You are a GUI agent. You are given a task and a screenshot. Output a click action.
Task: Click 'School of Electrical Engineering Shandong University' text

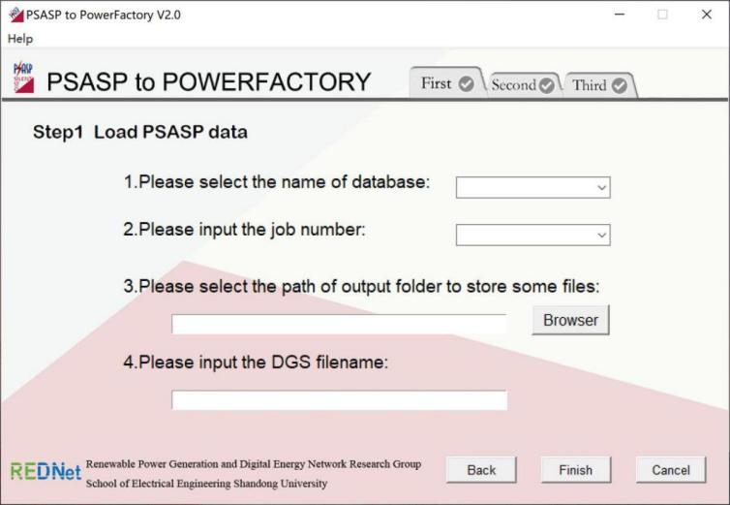click(206, 484)
